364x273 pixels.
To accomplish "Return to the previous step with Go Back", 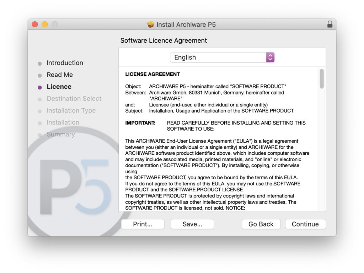I will point(261,224).
